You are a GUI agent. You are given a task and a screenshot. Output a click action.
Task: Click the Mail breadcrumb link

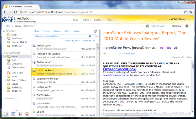pyautogui.click(x=8, y=26)
